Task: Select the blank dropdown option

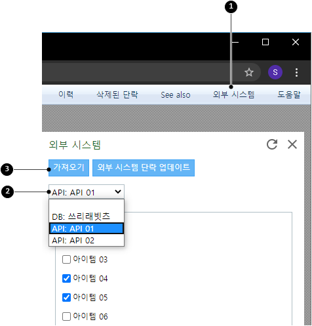Action: coord(87,205)
